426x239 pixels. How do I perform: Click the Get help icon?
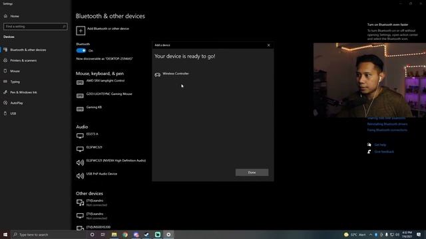[369, 145]
